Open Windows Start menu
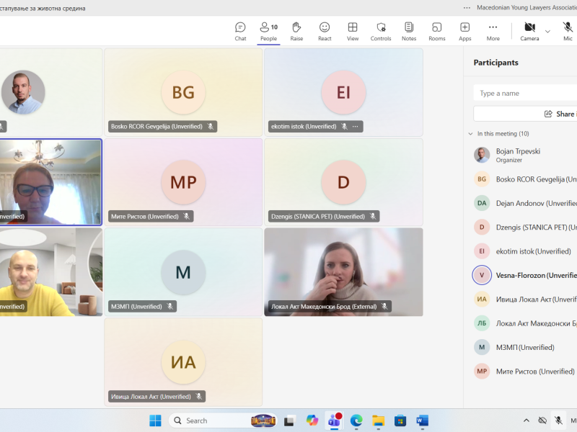 tap(155, 420)
